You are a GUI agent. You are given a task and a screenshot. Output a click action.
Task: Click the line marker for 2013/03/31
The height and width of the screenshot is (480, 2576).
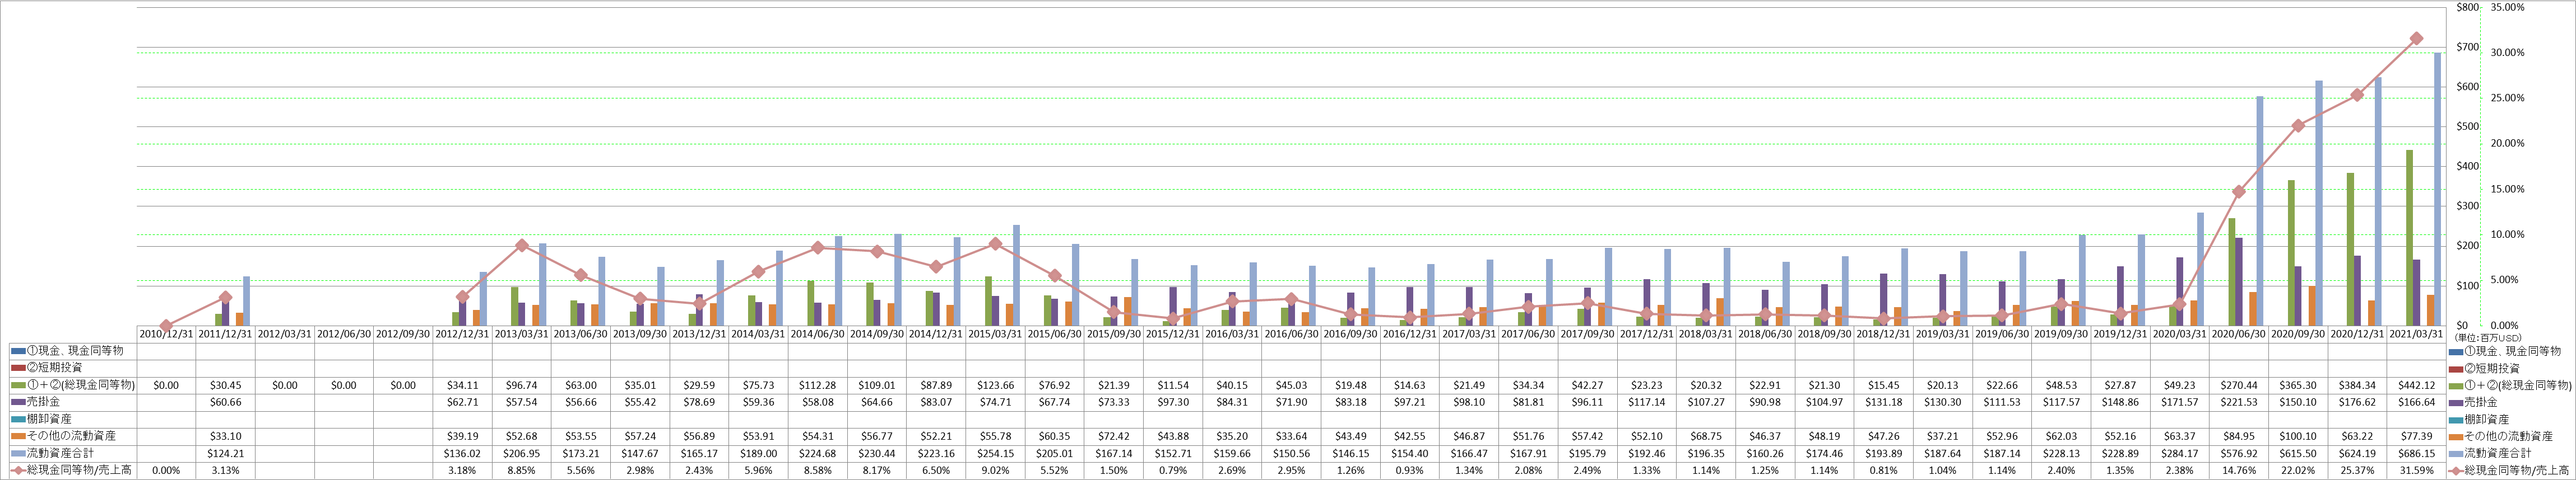pyautogui.click(x=521, y=246)
